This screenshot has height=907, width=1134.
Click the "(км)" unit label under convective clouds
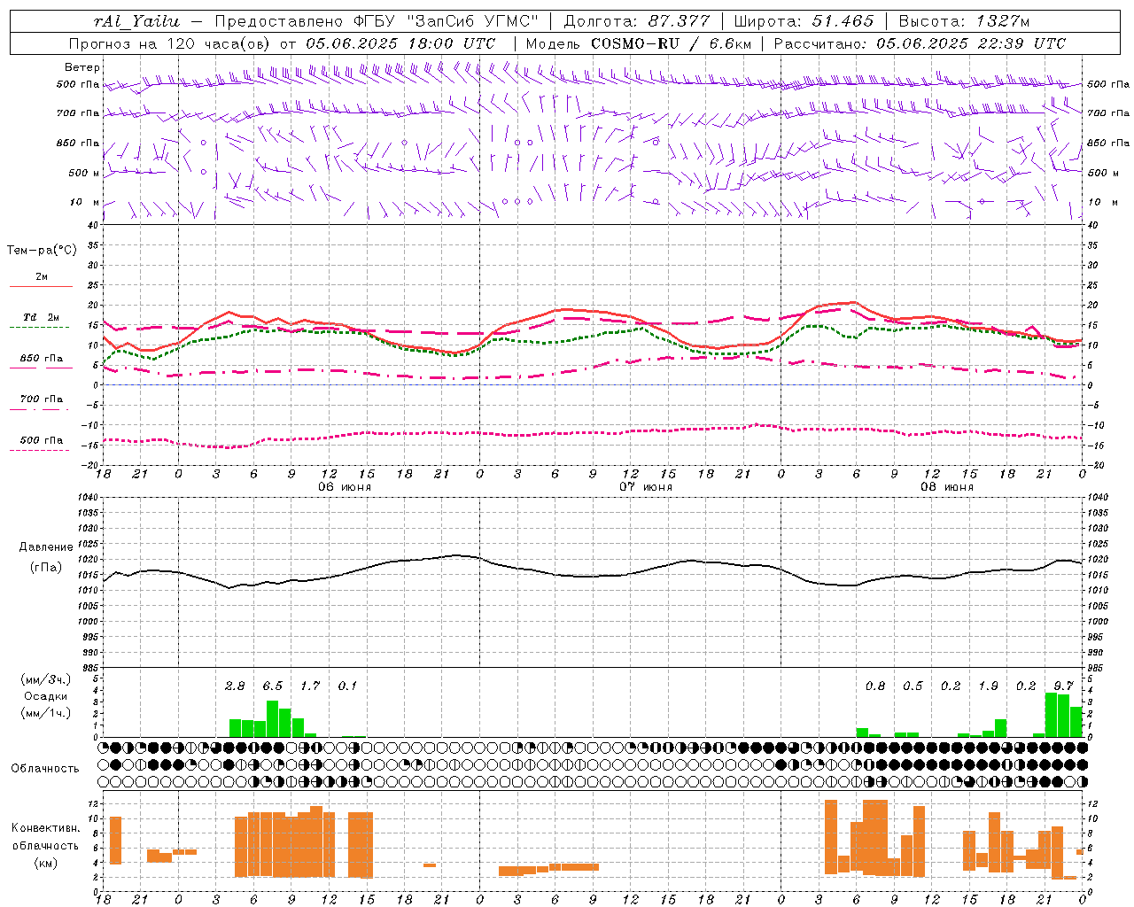(46, 862)
